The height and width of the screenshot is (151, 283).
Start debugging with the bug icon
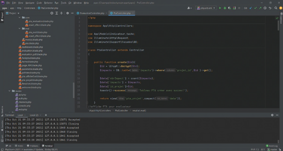click(x=224, y=8)
